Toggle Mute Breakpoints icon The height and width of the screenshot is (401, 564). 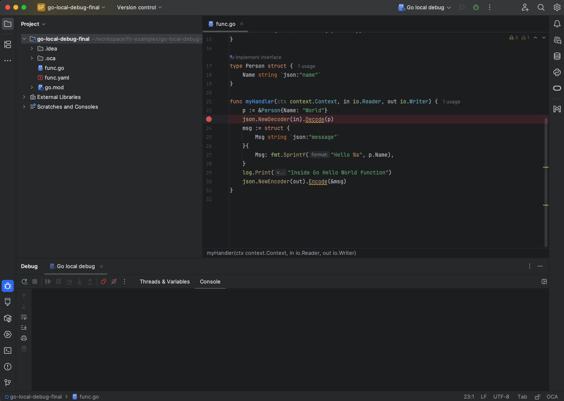click(114, 281)
